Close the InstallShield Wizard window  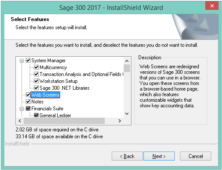[x=212, y=6]
